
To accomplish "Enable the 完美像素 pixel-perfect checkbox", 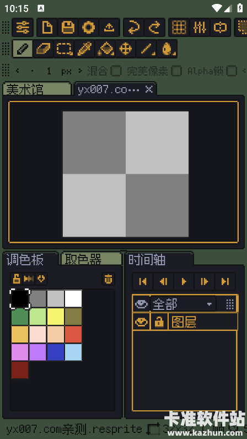I will click(x=176, y=71).
